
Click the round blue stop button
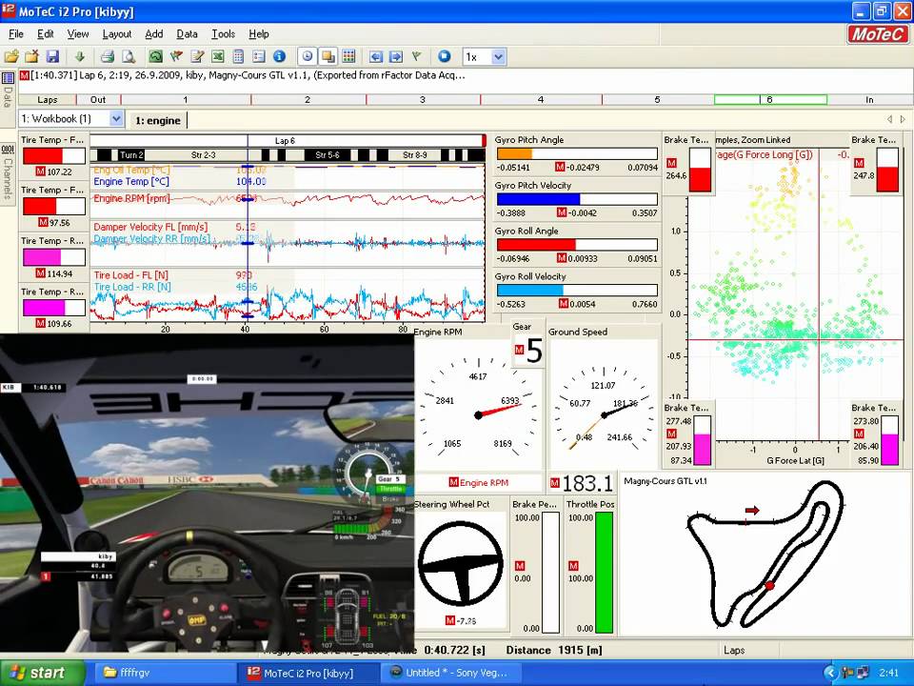pyautogui.click(x=445, y=56)
